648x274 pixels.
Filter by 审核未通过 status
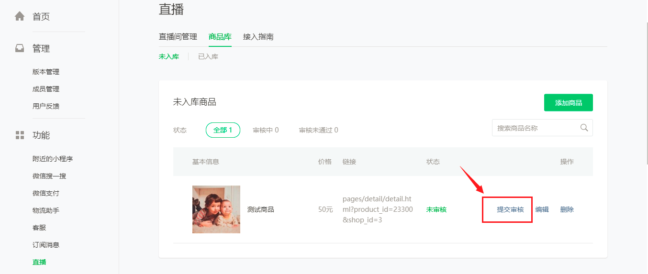coord(318,130)
